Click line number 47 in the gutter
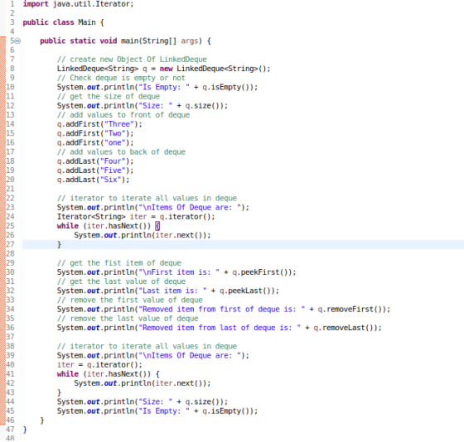464x442 pixels. 10,430
